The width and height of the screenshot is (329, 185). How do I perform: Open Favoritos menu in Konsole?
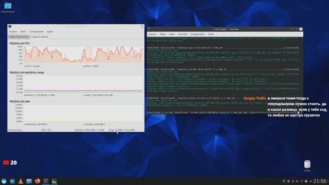click(182, 34)
